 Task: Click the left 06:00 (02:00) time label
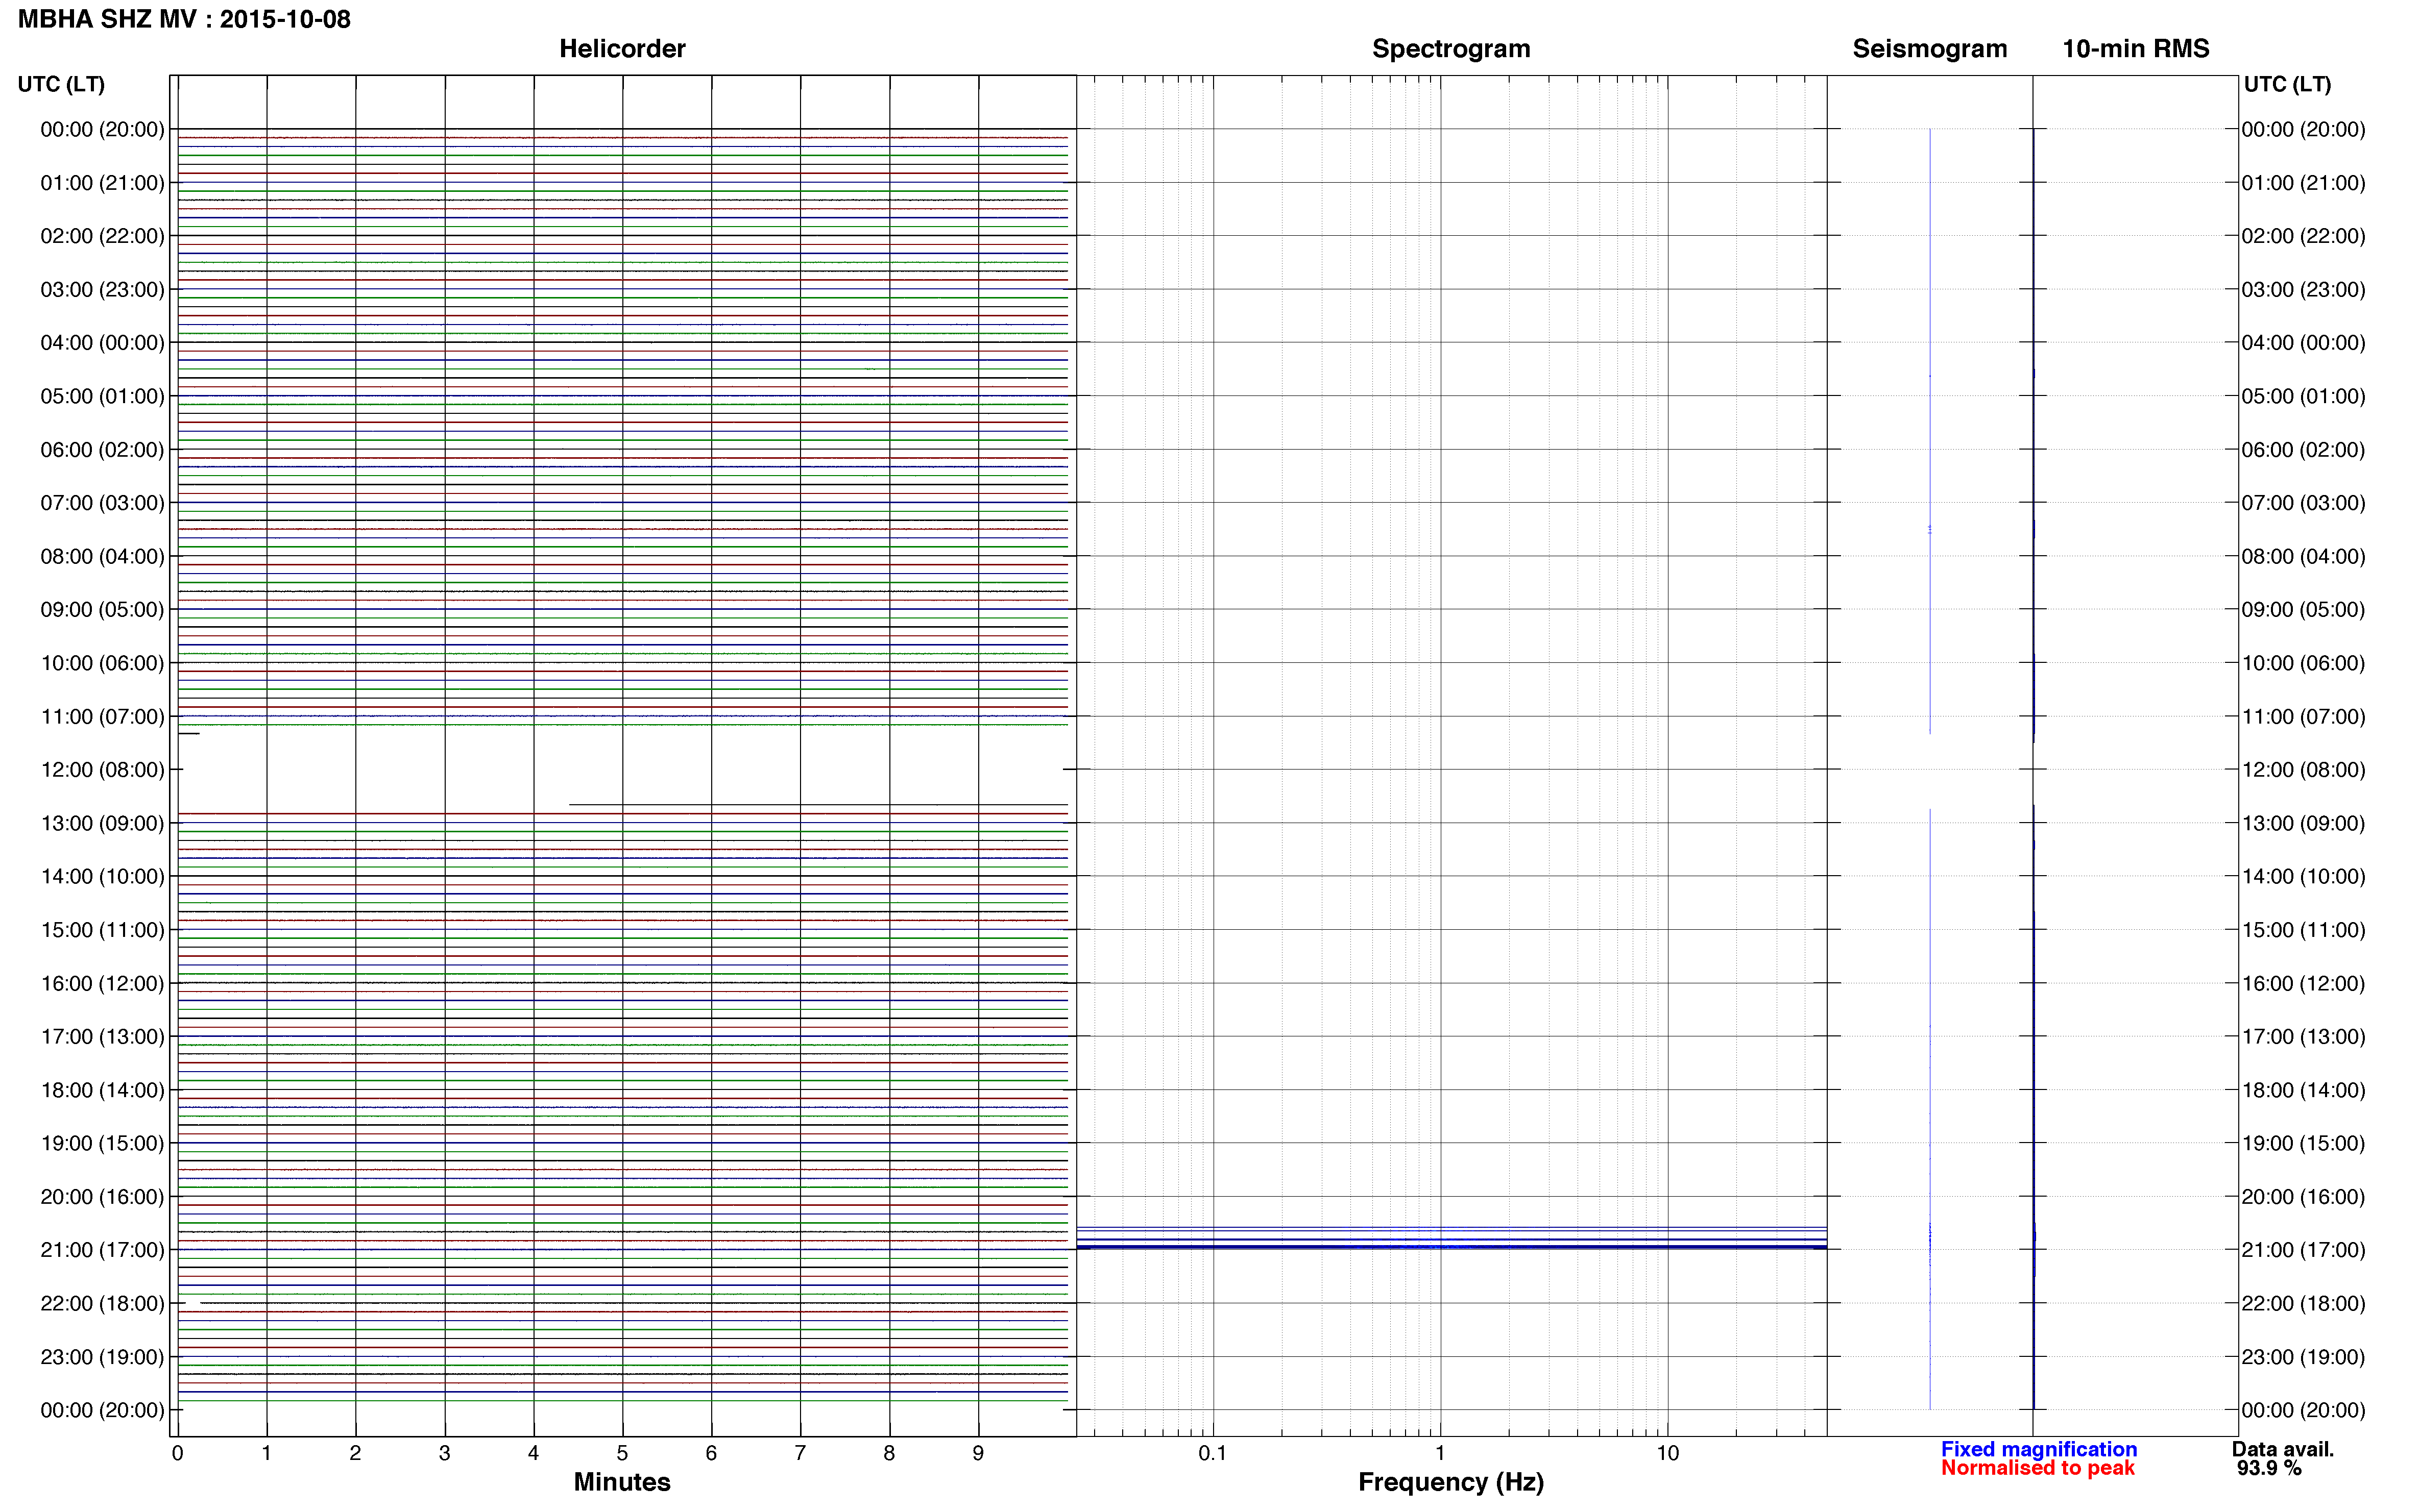pyautogui.click(x=102, y=450)
